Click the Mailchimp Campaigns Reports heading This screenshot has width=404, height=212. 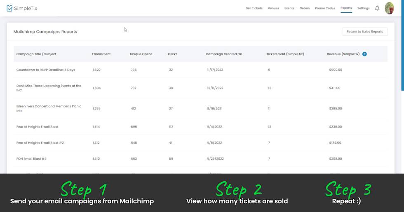click(45, 32)
